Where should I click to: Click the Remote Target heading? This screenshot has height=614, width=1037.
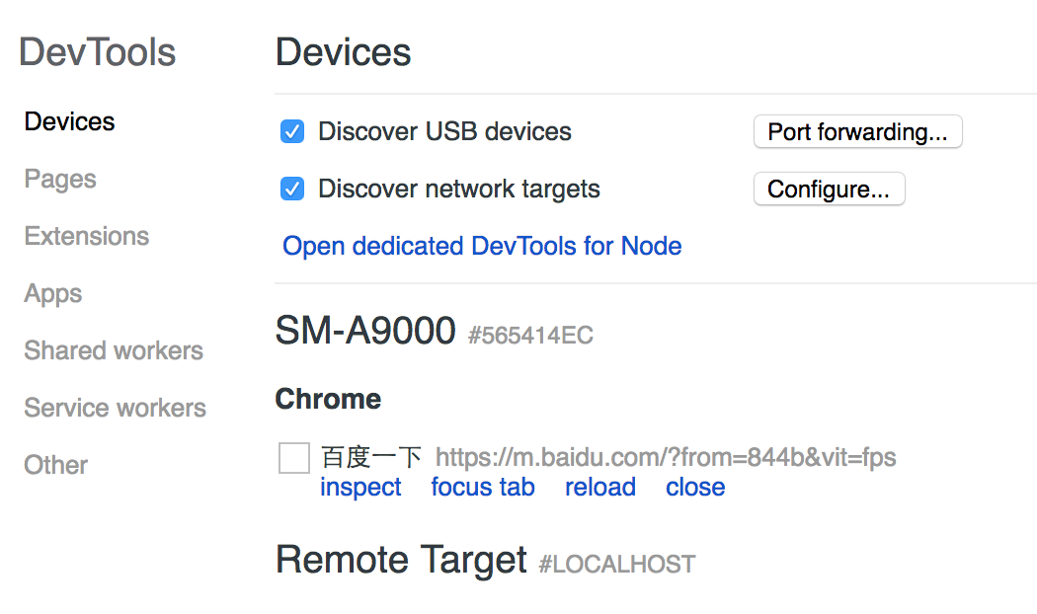(x=401, y=560)
